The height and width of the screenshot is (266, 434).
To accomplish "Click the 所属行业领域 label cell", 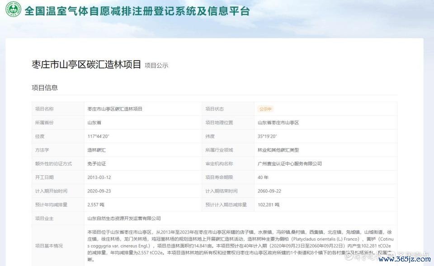I will point(228,150).
